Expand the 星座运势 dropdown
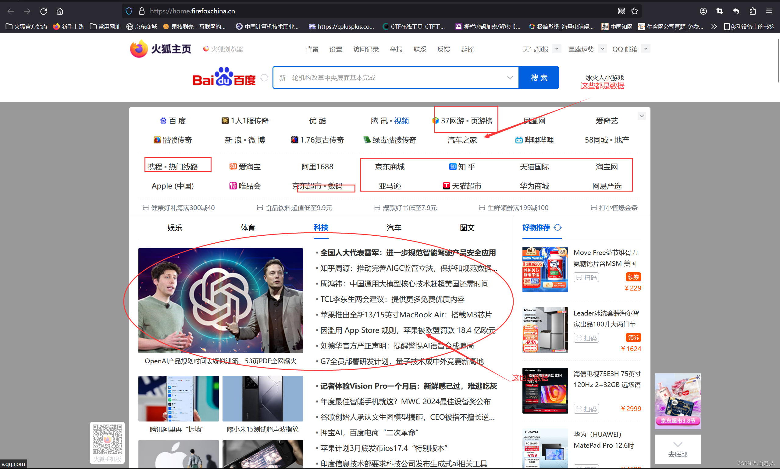 [x=602, y=49]
